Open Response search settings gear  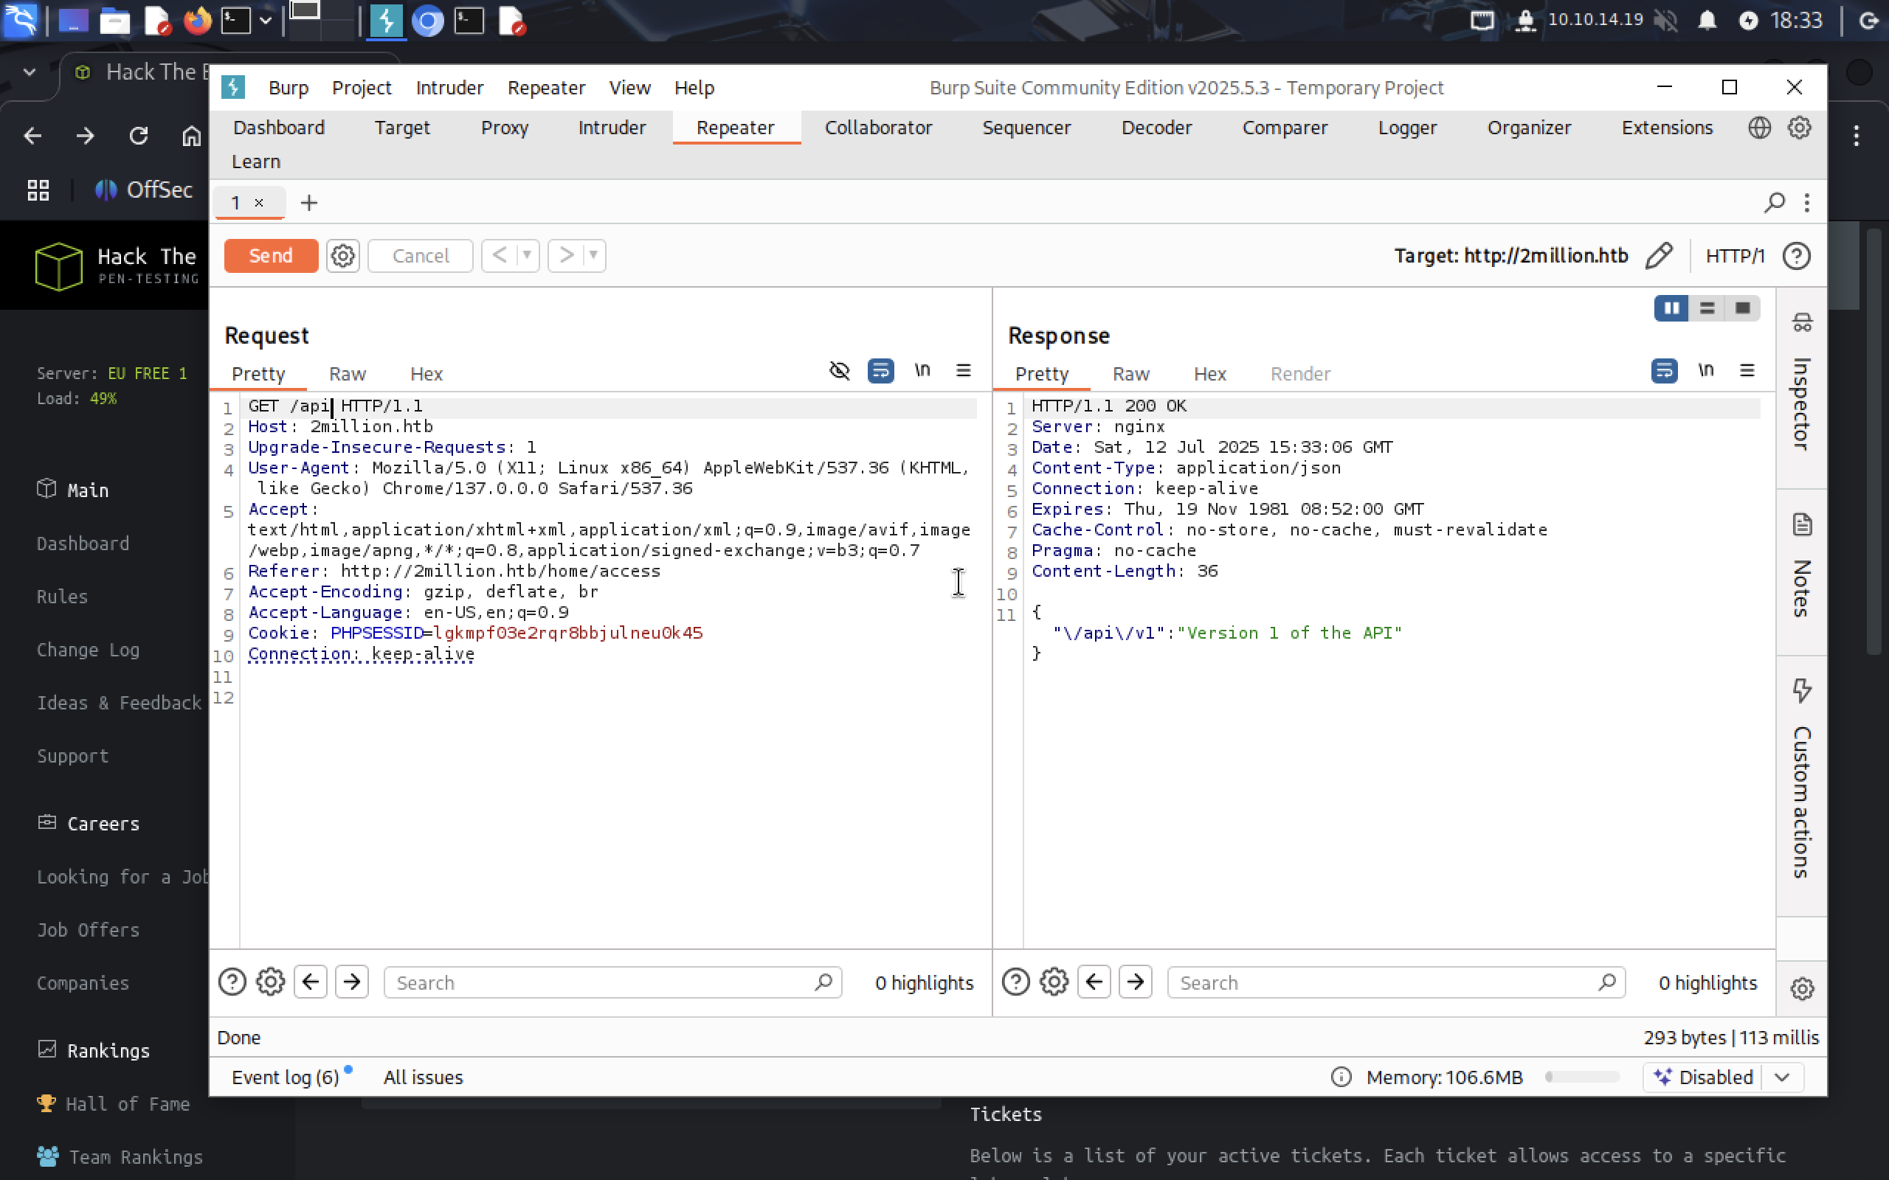[1054, 982]
